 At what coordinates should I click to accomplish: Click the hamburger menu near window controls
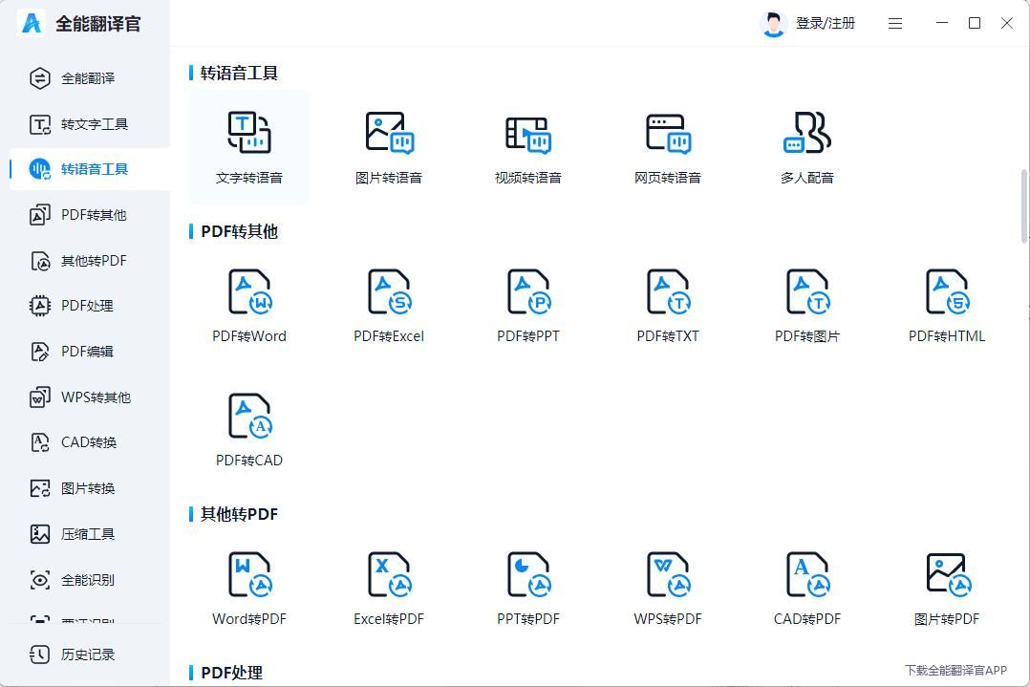click(x=895, y=23)
